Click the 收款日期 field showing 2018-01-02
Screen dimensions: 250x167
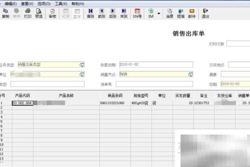click(156, 64)
